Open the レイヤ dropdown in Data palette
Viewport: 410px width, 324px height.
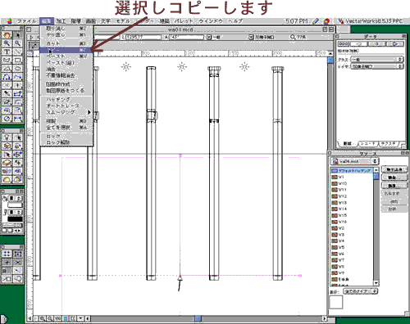click(377, 66)
